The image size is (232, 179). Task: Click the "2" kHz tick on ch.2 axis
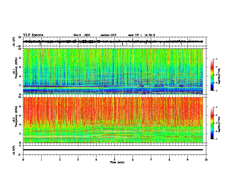coord(20,134)
